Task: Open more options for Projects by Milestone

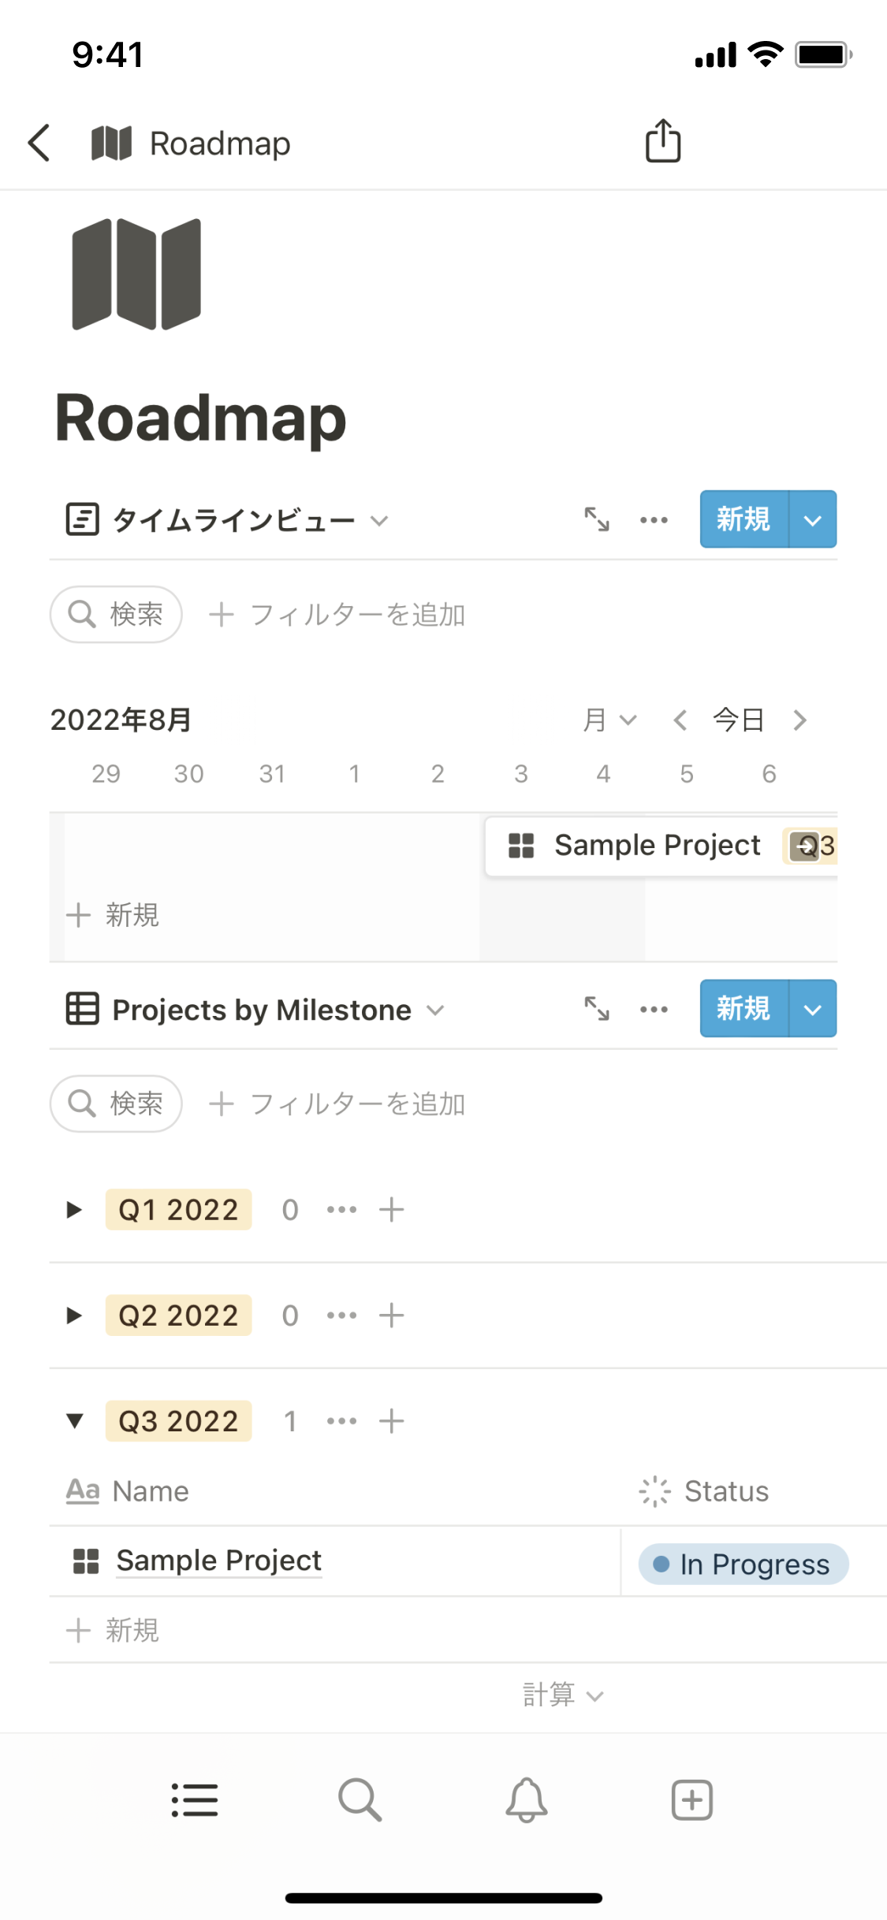Action: click(654, 1010)
